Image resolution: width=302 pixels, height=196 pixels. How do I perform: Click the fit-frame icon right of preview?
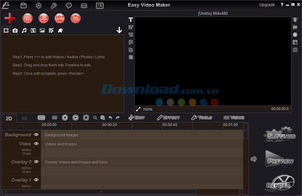(295, 42)
